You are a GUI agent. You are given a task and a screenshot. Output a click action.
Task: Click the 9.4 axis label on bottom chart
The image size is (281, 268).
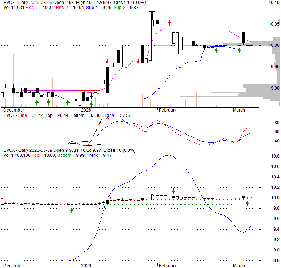[276, 229]
